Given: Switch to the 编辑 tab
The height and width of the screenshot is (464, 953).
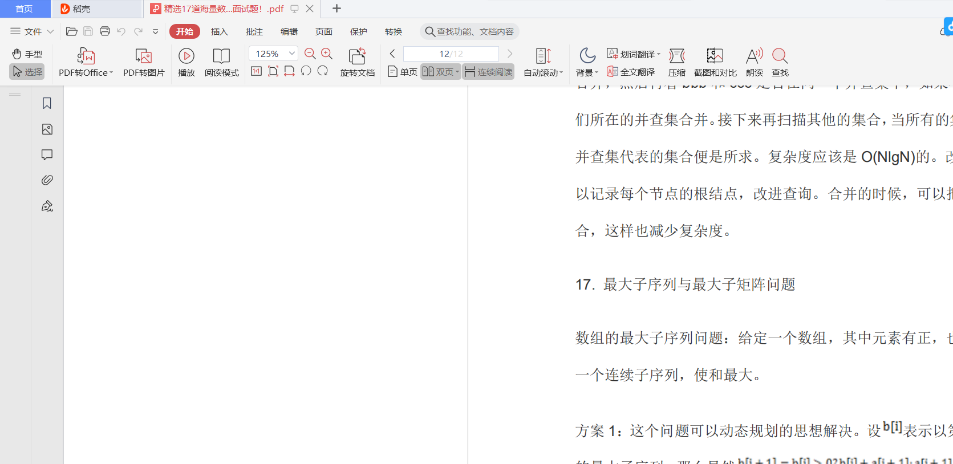Looking at the screenshot, I should [289, 31].
